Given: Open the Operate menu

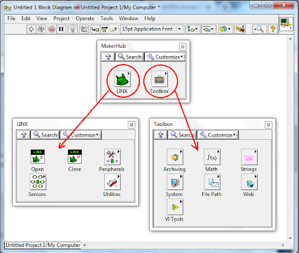Looking at the screenshot, I should [x=85, y=18].
